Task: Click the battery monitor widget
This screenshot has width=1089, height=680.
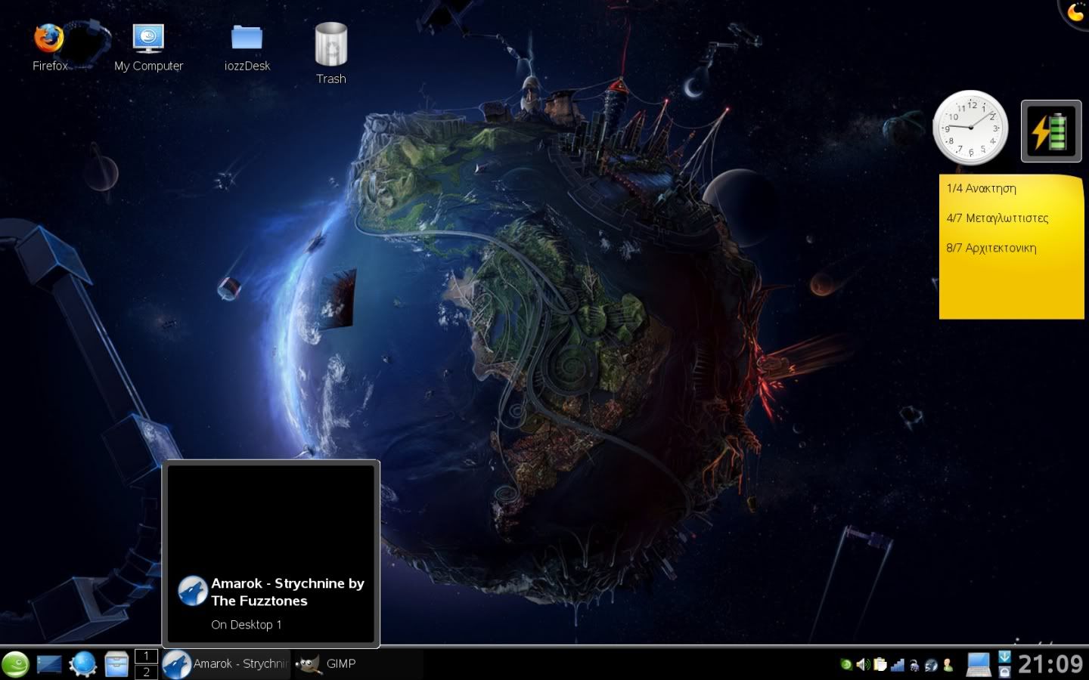Action: [x=1051, y=131]
